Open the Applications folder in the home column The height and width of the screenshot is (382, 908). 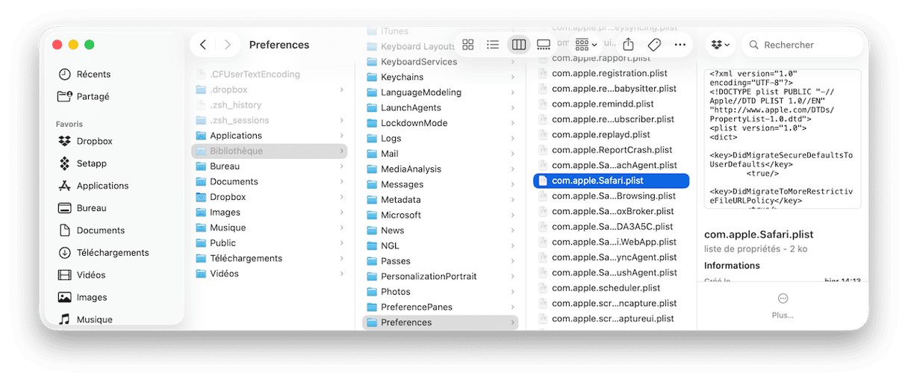pyautogui.click(x=236, y=136)
